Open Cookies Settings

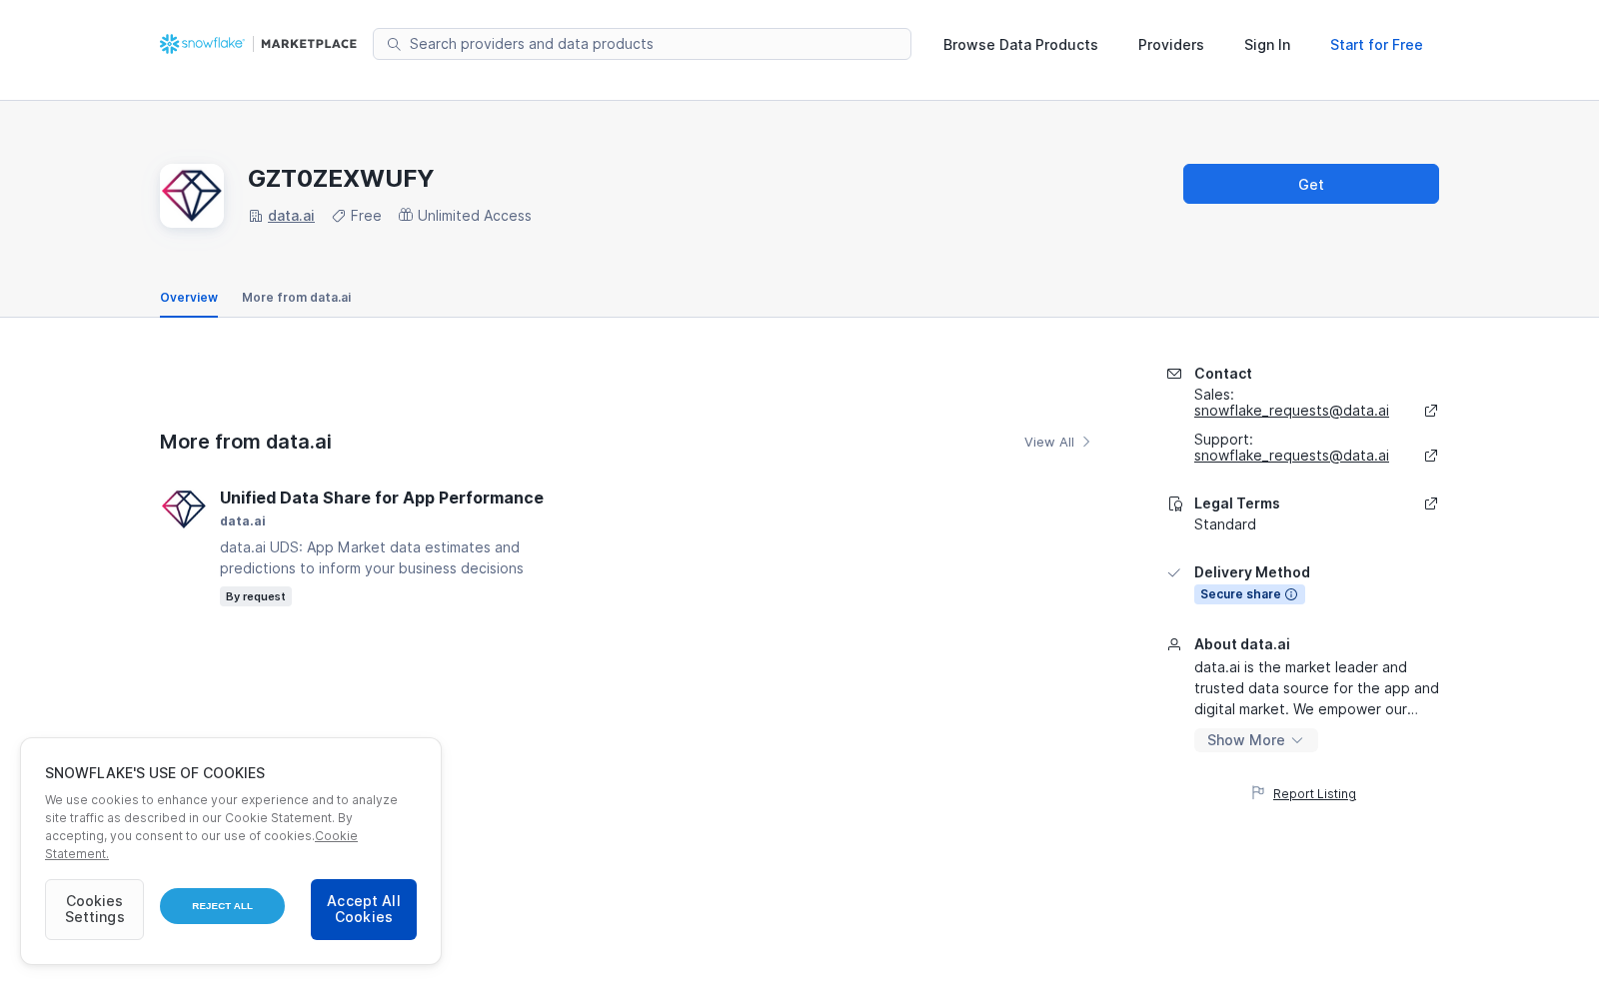(94, 909)
